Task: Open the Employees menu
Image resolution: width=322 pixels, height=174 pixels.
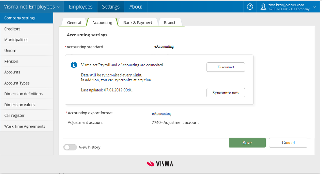Action: [81, 7]
